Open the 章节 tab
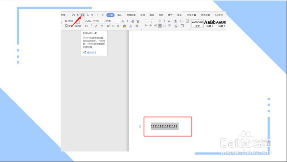 170,15
